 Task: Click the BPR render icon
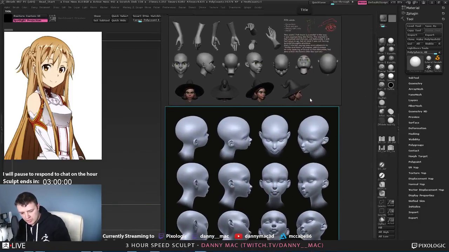pyautogui.click(x=383, y=18)
